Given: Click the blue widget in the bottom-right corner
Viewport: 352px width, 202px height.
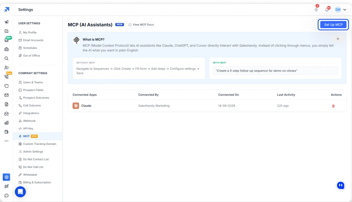Looking at the screenshot, I should [x=340, y=185].
